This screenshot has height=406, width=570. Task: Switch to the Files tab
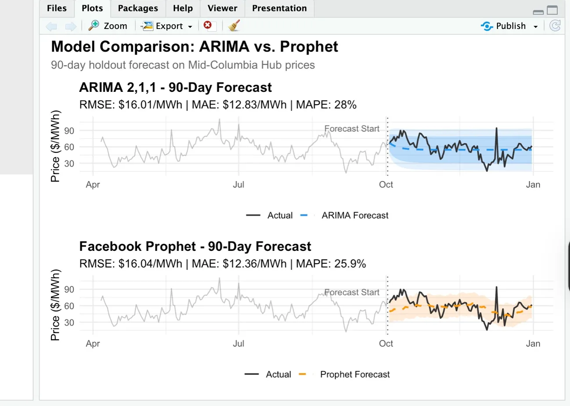(x=56, y=8)
